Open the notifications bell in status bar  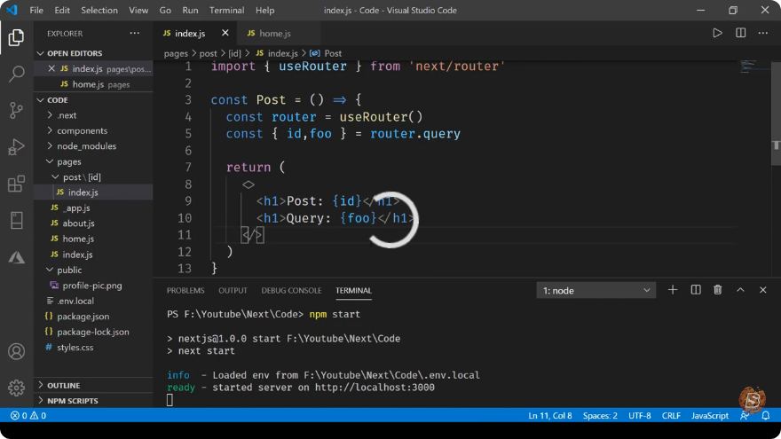coord(766,415)
